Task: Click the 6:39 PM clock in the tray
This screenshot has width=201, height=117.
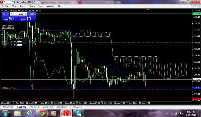Action: coord(191,112)
